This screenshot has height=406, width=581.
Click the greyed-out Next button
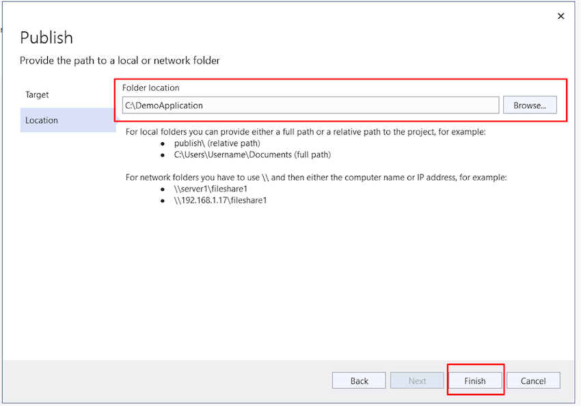[x=417, y=381]
